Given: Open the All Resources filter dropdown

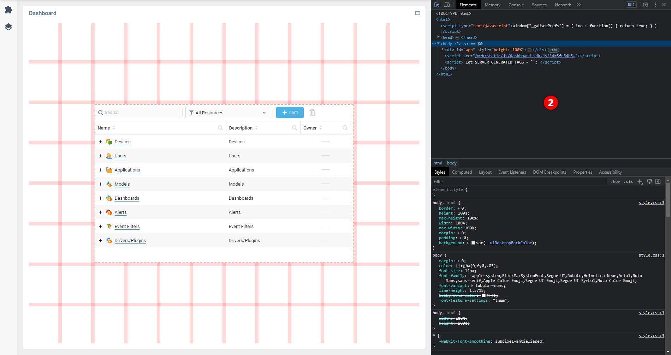Looking at the screenshot, I should pos(227,113).
